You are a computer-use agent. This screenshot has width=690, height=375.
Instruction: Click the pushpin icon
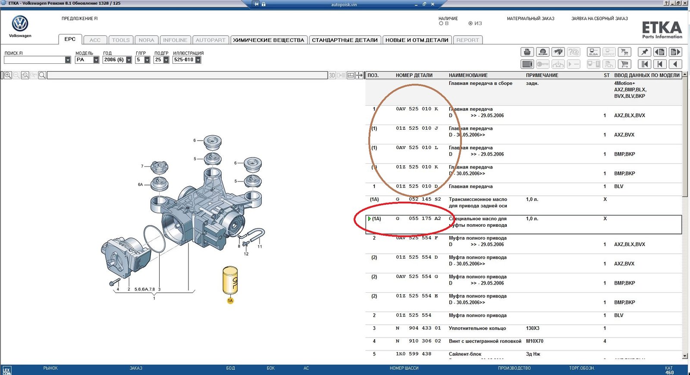click(x=644, y=52)
